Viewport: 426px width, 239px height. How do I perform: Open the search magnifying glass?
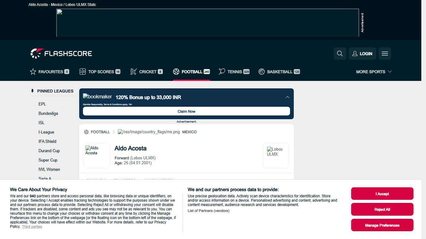(340, 54)
